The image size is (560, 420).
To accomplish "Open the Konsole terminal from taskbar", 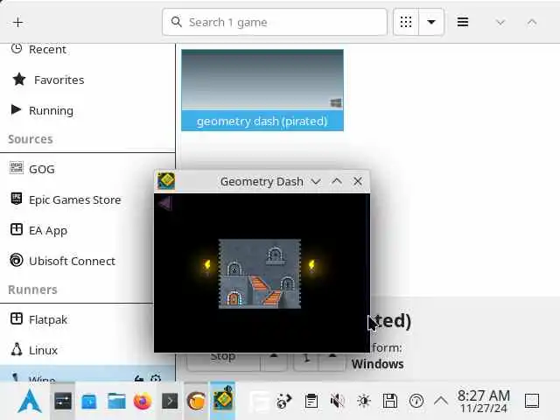I will click(x=170, y=402).
